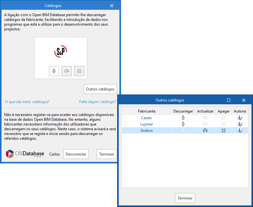
Task: Close the Outros catálogos window
Action: pos(244,100)
